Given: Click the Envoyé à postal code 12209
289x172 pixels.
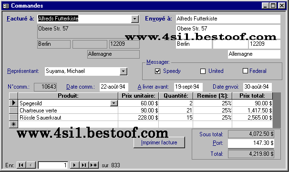Looking at the screenshot, I should point(265,44).
